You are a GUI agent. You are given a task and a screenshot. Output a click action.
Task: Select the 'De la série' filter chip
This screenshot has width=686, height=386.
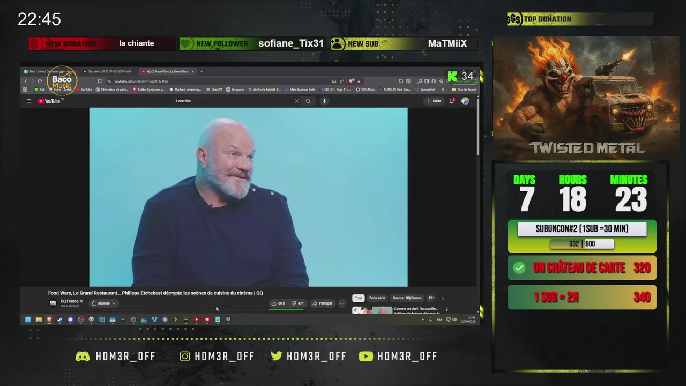click(x=377, y=298)
